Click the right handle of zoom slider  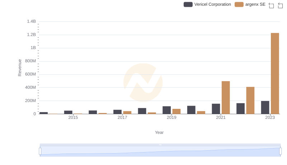pyautogui.click(x=280, y=151)
